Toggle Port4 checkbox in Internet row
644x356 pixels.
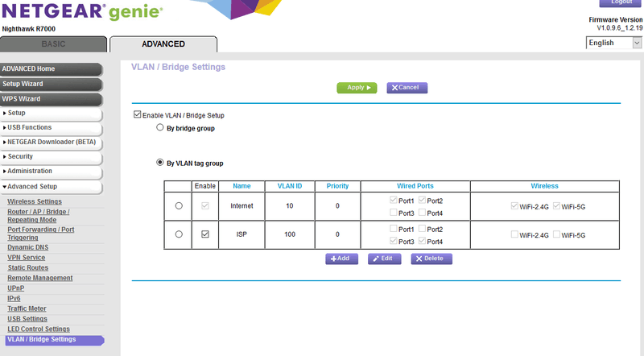click(422, 212)
